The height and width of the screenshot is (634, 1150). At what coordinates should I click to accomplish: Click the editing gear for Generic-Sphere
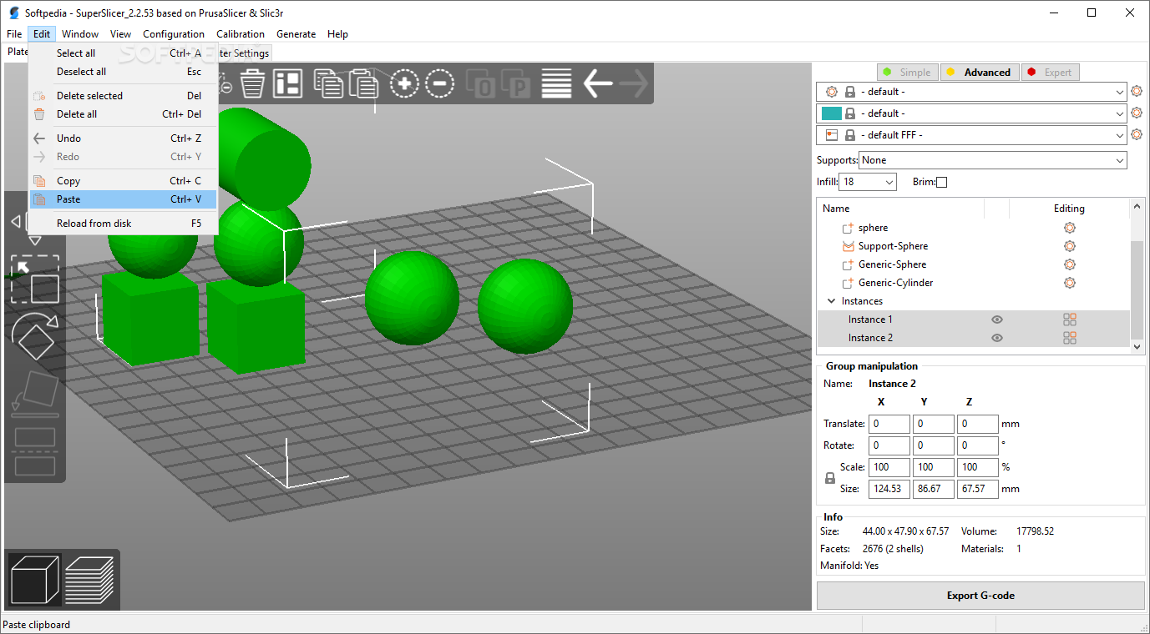[x=1069, y=264]
